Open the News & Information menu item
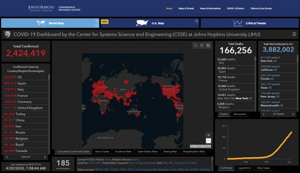Image resolution: width=300 pixels, height=173 pixels. click(210, 9)
